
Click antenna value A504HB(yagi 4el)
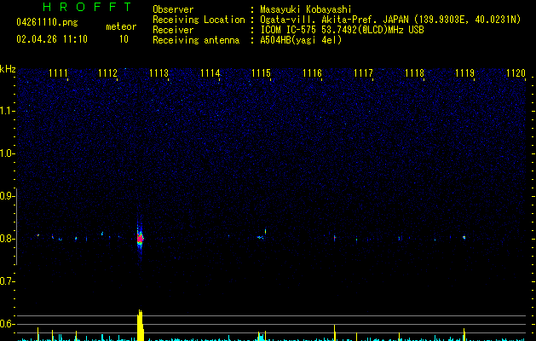click(301, 40)
